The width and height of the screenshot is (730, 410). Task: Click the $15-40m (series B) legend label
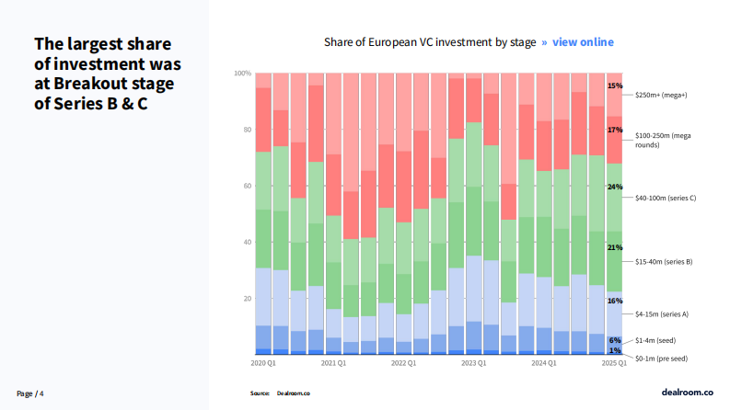(663, 262)
